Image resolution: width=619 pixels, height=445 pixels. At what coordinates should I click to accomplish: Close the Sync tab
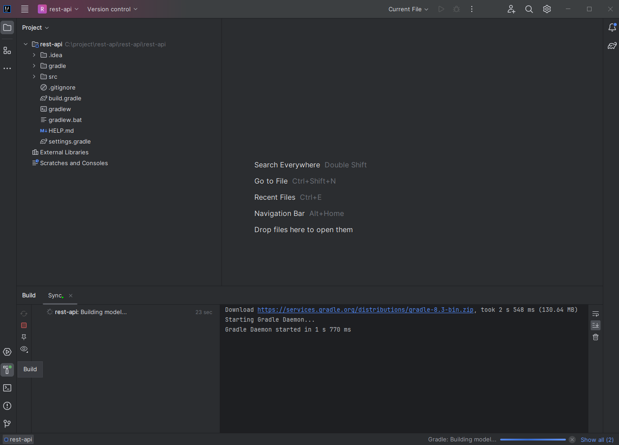71,296
